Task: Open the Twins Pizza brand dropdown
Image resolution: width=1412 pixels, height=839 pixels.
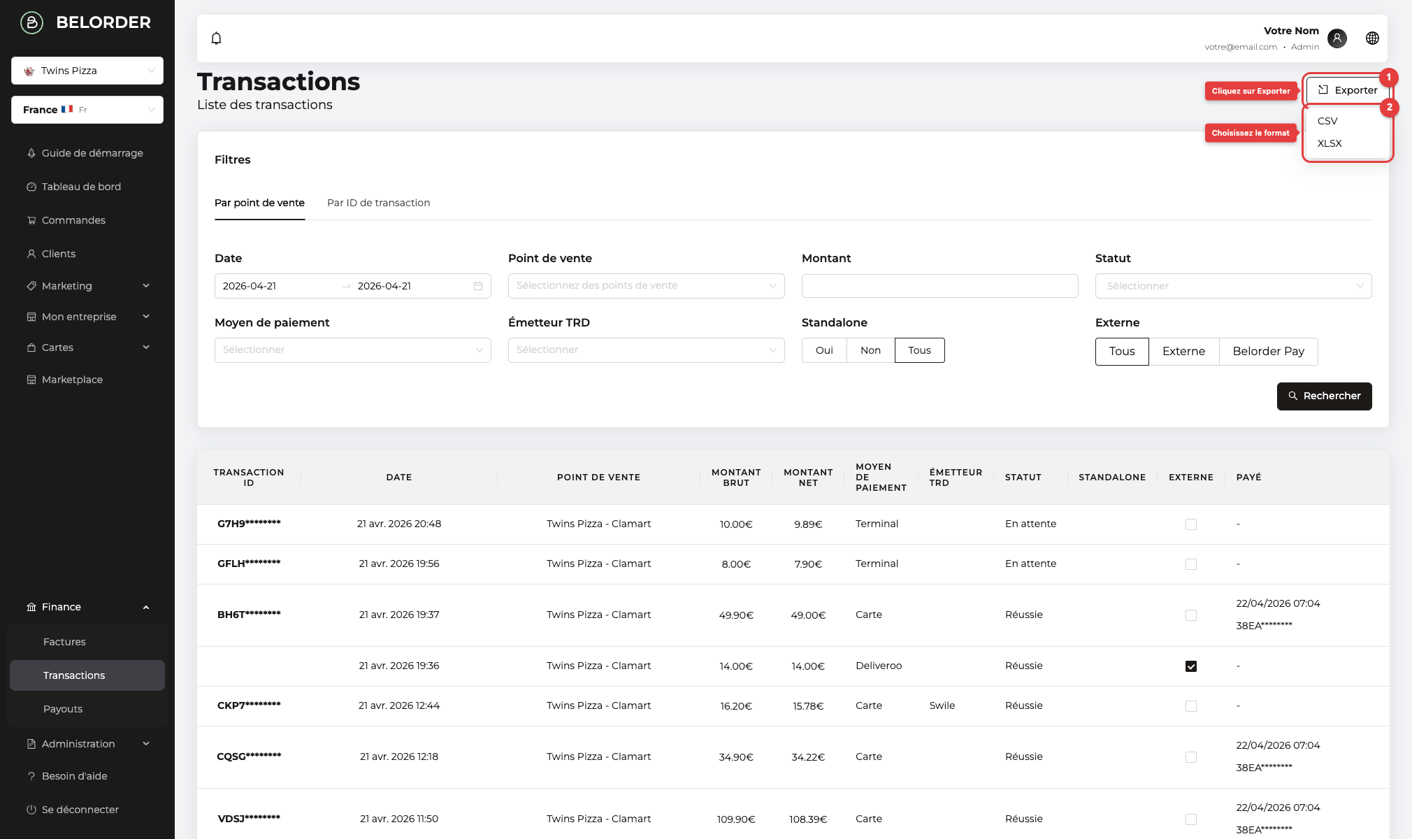Action: pos(87,71)
